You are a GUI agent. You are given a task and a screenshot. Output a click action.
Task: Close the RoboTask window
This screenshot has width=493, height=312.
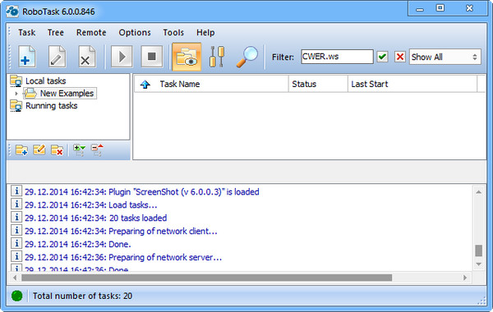[469, 8]
